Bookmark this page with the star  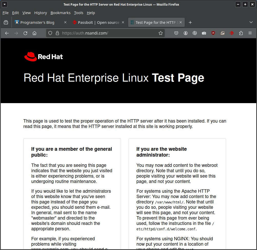tap(161, 33)
